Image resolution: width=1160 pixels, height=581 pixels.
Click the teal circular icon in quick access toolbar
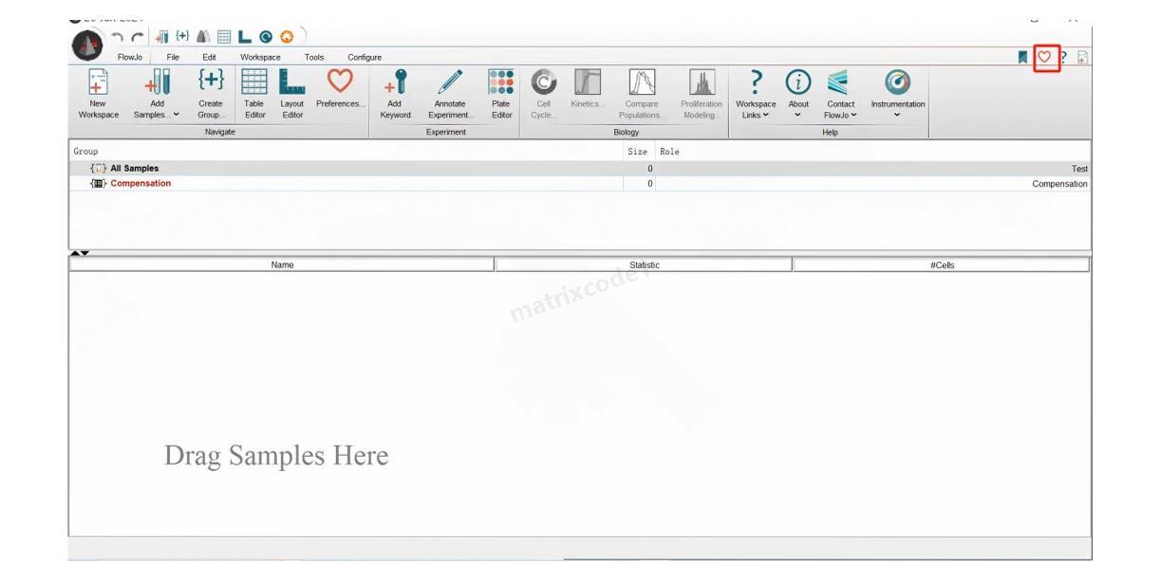(265, 39)
